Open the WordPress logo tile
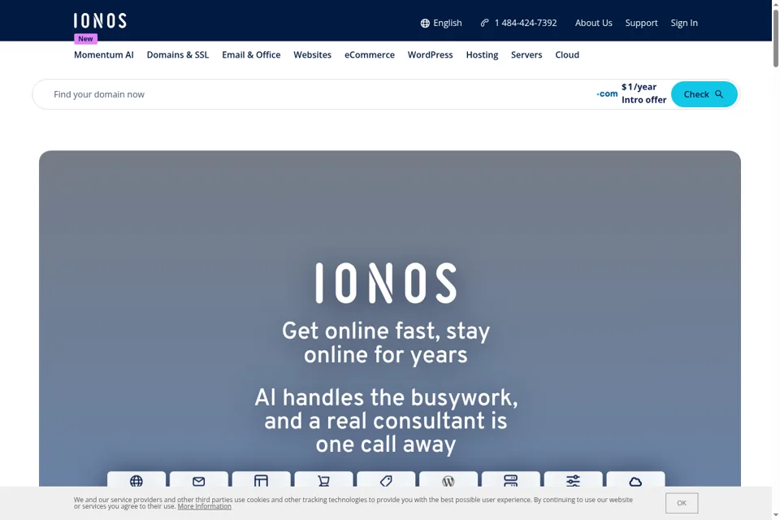The width and height of the screenshot is (780, 520). click(448, 479)
